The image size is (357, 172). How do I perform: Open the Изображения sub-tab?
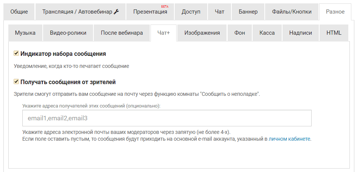[x=202, y=33]
